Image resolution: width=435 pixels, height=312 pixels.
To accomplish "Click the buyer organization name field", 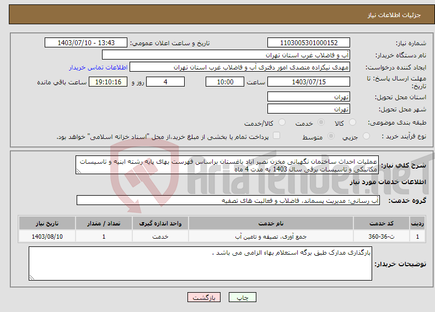I will [226, 55].
